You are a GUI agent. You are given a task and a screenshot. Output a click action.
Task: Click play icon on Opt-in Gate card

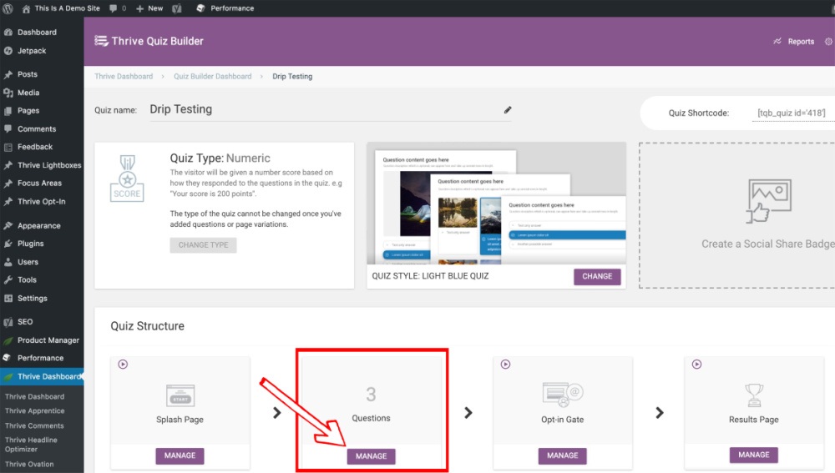pos(505,365)
